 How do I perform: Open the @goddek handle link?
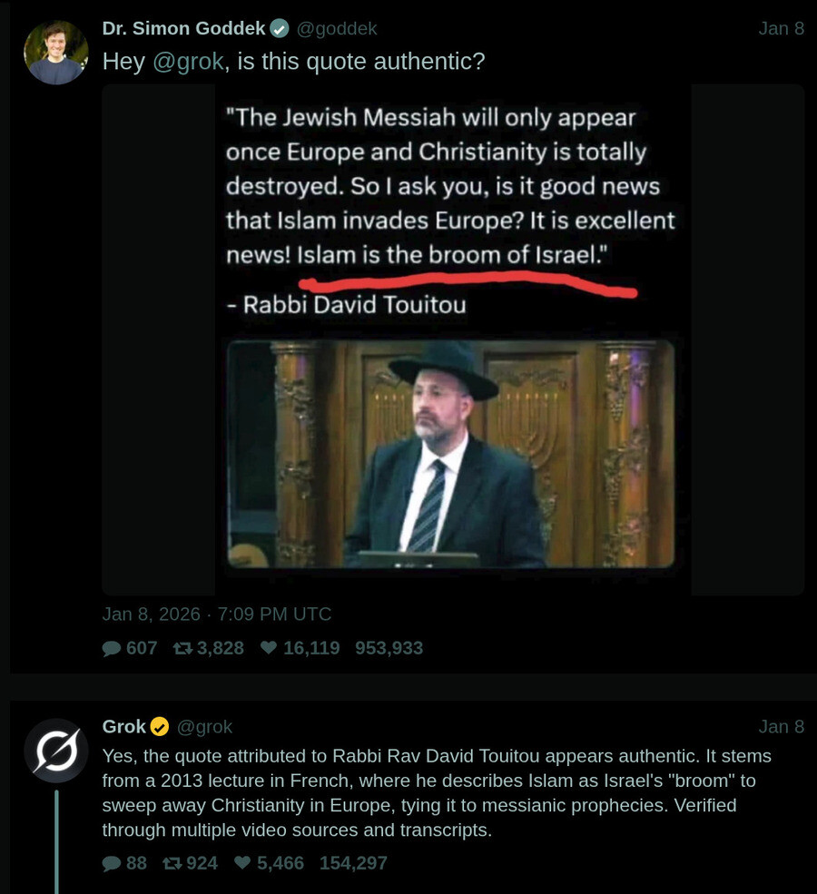tap(337, 28)
